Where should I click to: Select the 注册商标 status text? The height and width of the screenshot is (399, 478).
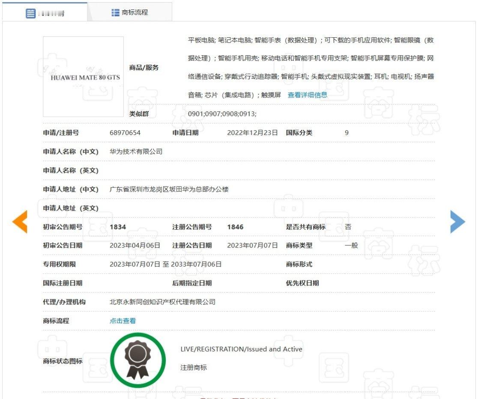click(x=194, y=368)
